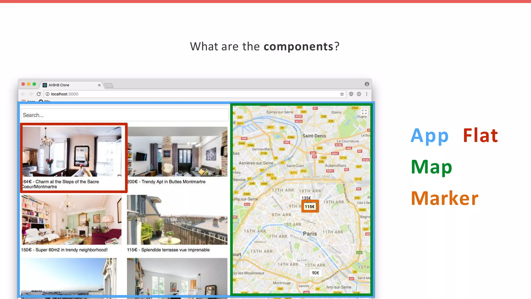Click the localhost:3000 address bar
Image resolution: width=531 pixels, height=299 pixels.
194,94
